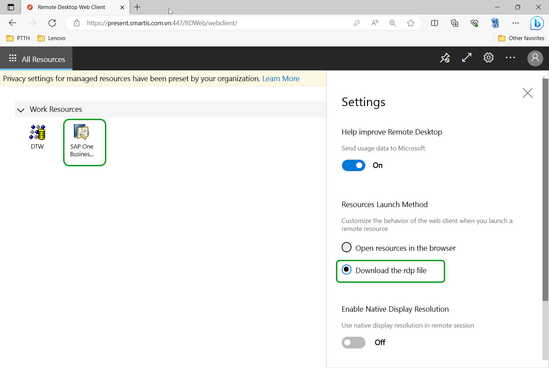Click the address bar URL
This screenshot has height=368, width=549.
[x=162, y=23]
